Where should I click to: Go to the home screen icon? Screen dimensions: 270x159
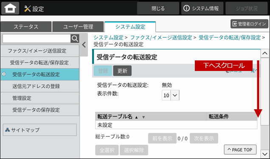point(10,8)
